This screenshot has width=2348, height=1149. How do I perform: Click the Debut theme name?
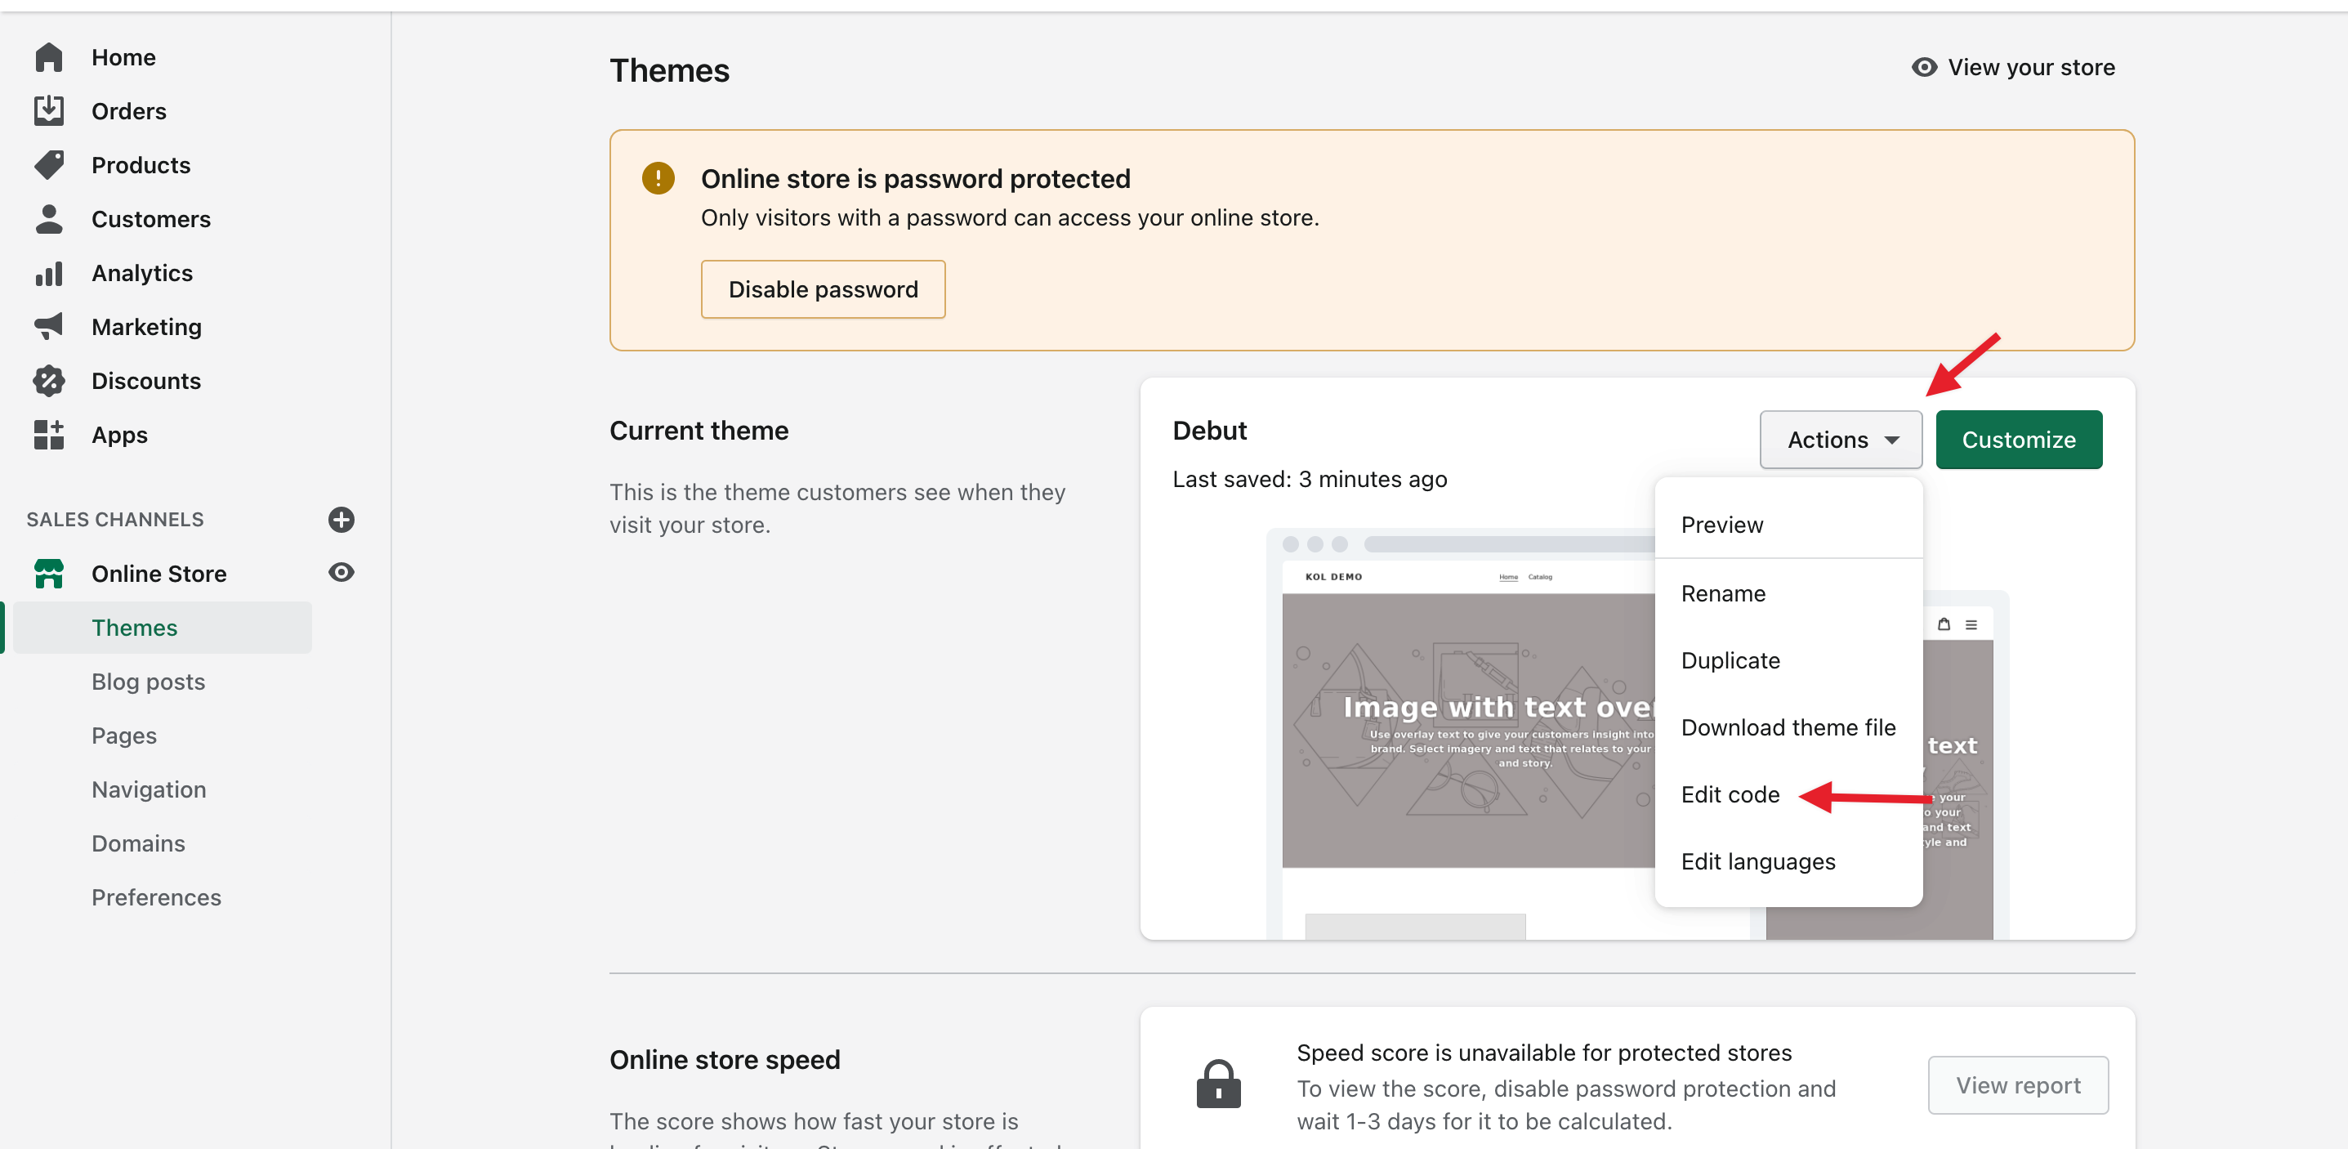tap(1208, 431)
